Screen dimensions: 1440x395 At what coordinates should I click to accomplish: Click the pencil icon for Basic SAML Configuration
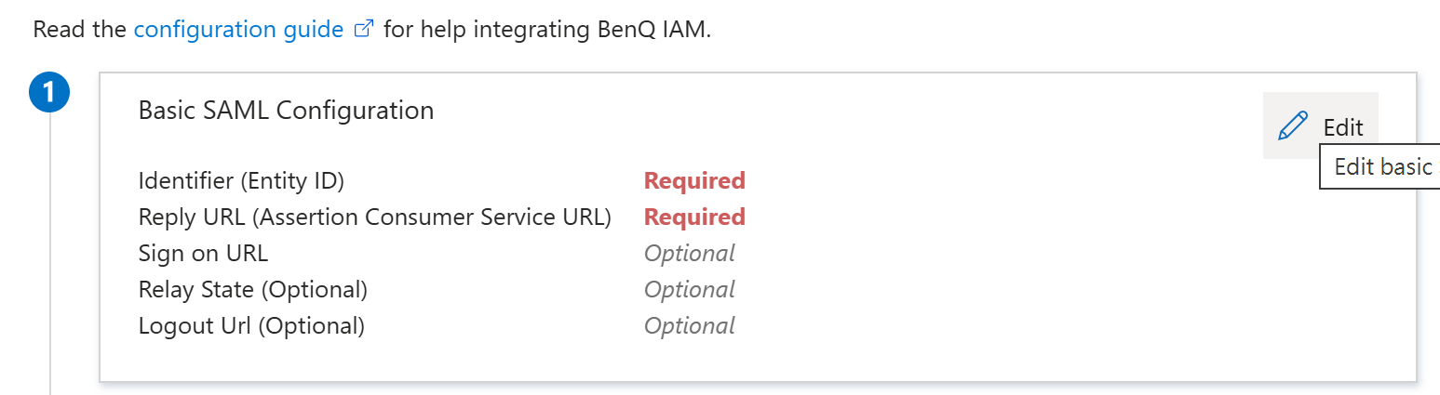(x=1293, y=126)
